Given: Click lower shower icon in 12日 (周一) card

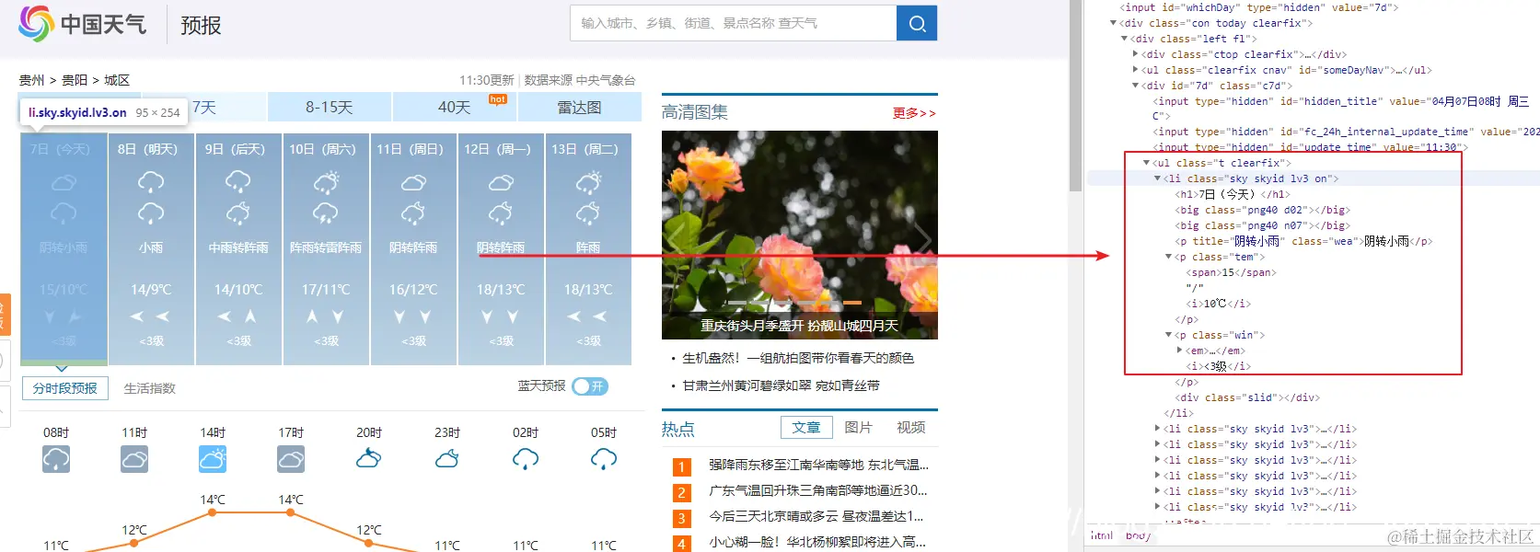Looking at the screenshot, I should click(x=501, y=214).
